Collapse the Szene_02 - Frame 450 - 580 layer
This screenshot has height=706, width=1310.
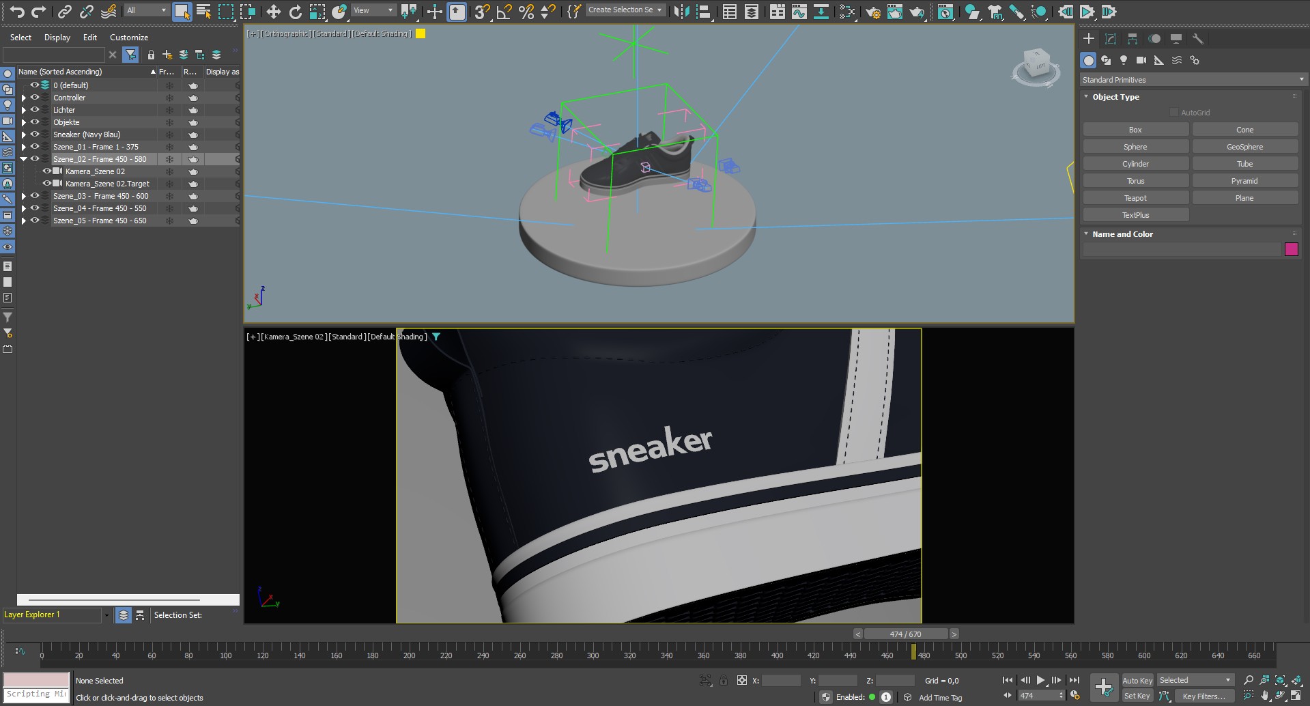24,159
